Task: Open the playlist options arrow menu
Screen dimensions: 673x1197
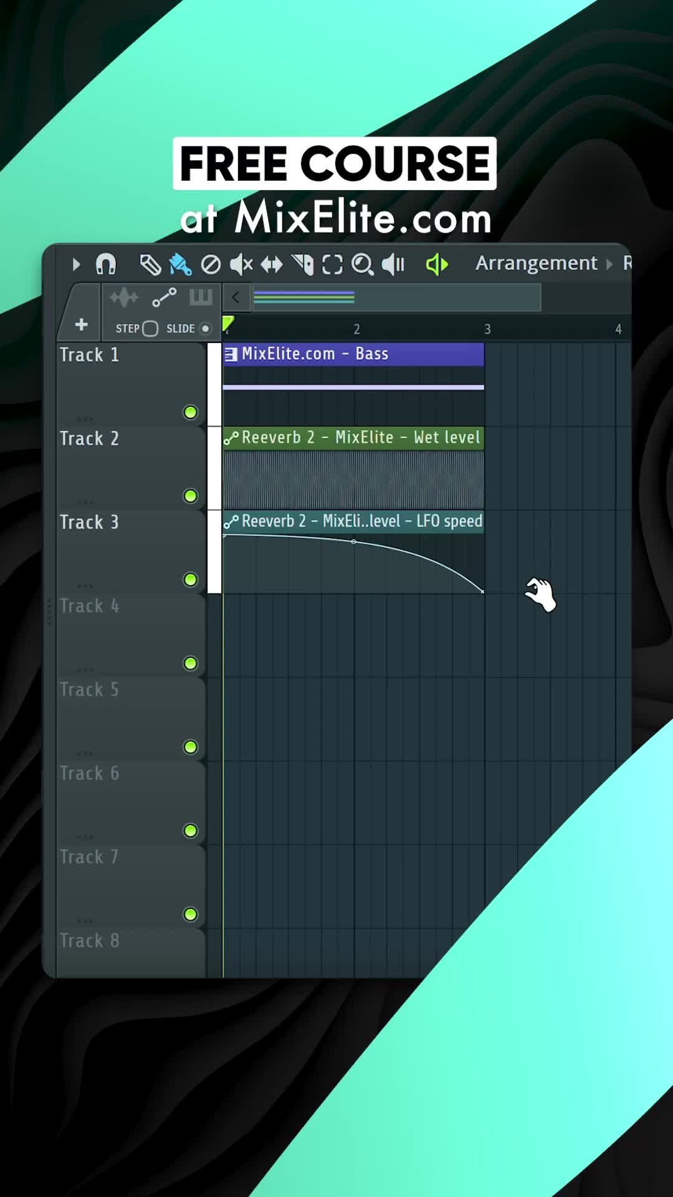Action: tap(76, 264)
